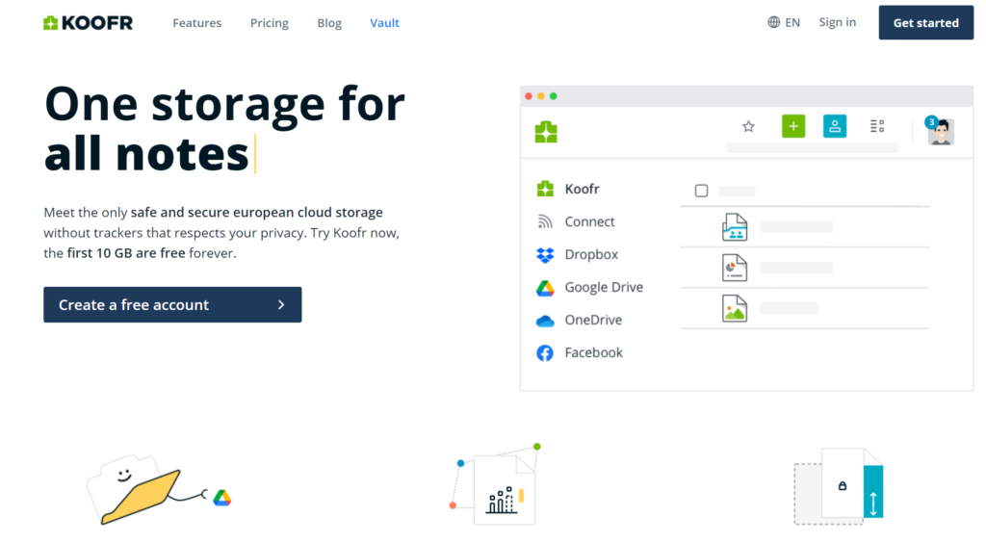Click the list view layout icon

point(877,126)
